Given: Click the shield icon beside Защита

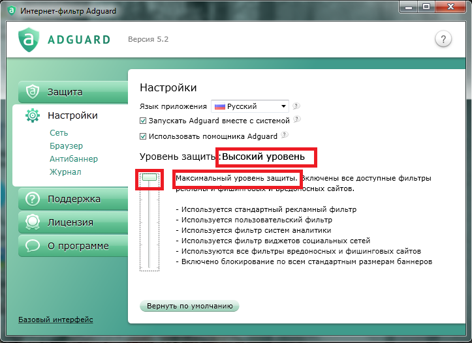Looking at the screenshot, I should pos(33,92).
